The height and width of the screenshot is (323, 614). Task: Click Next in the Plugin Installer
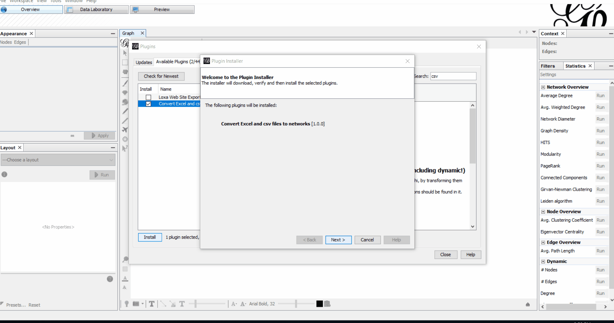coord(338,240)
